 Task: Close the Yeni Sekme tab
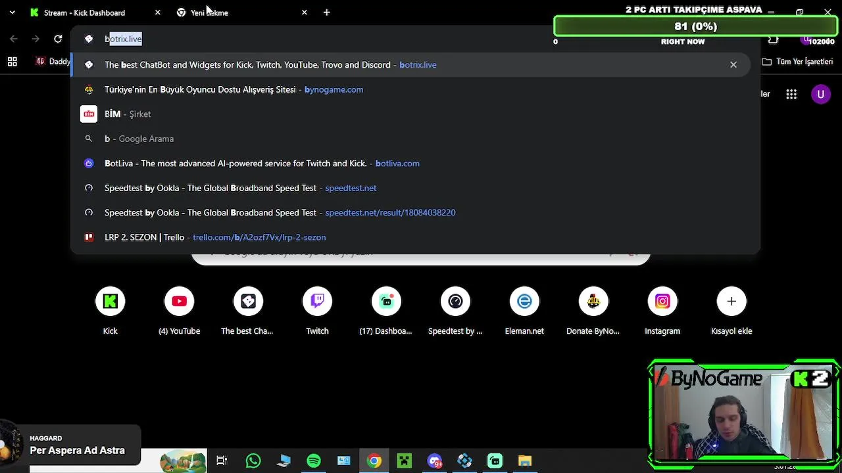click(x=304, y=12)
